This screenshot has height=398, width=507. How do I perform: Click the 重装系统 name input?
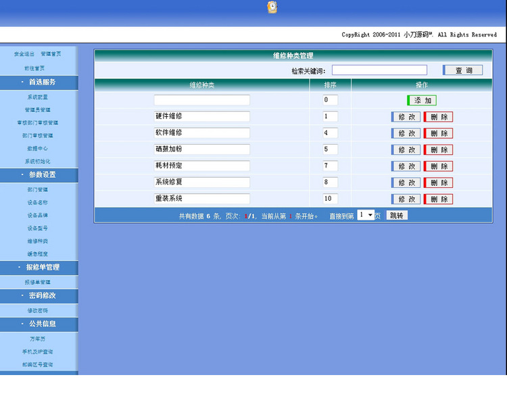click(x=201, y=199)
